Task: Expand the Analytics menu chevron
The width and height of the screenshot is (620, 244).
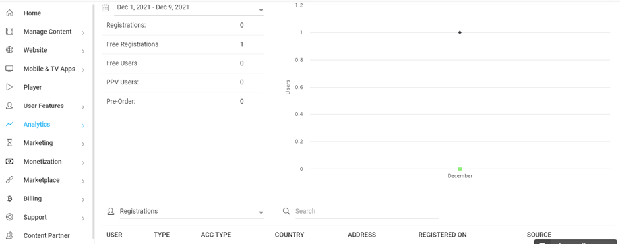Action: [83, 126]
